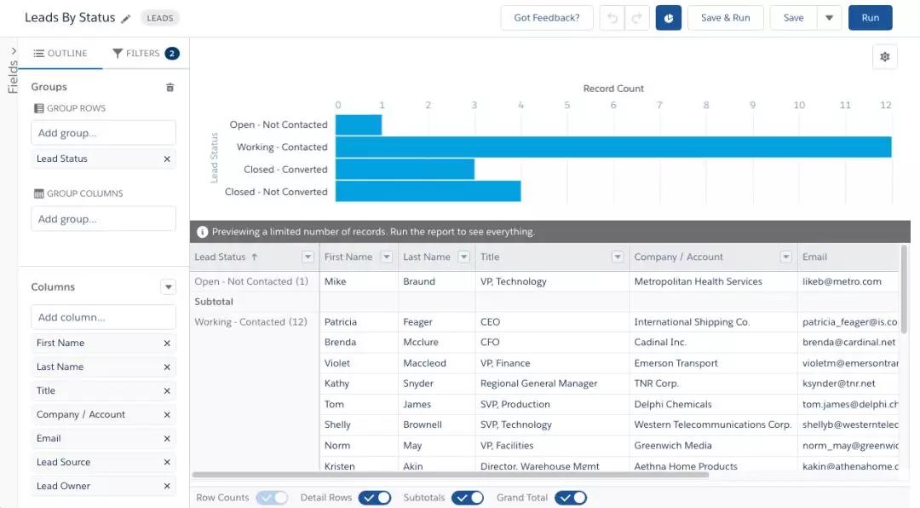The image size is (920, 508).
Task: Click the Working - Contacted chart bar
Action: 612,147
